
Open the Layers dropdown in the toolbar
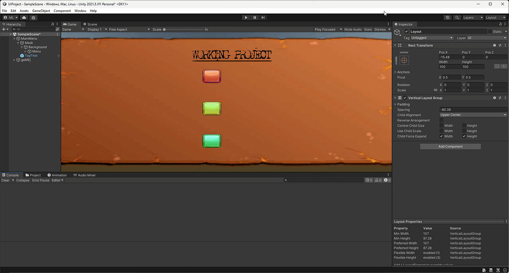(473, 18)
